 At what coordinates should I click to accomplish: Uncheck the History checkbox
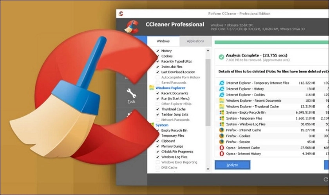[x=157, y=51]
